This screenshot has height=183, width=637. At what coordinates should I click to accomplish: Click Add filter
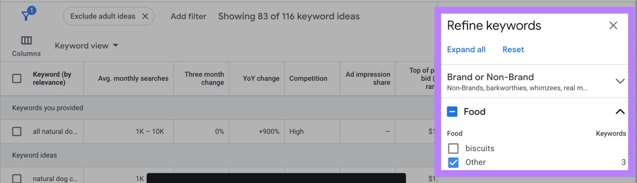(x=188, y=16)
